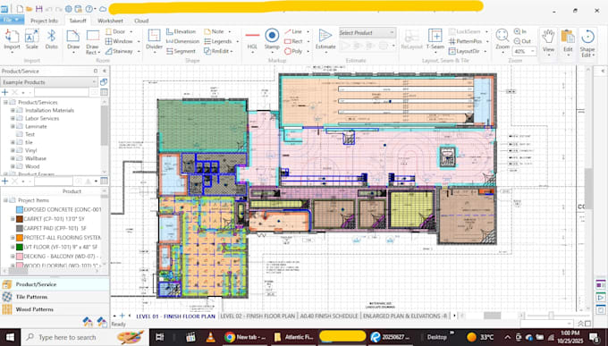Open ENLARGED PLAN & ELEVATIONS sheet tab
Screen dimensions: 608x346
(x=405, y=316)
